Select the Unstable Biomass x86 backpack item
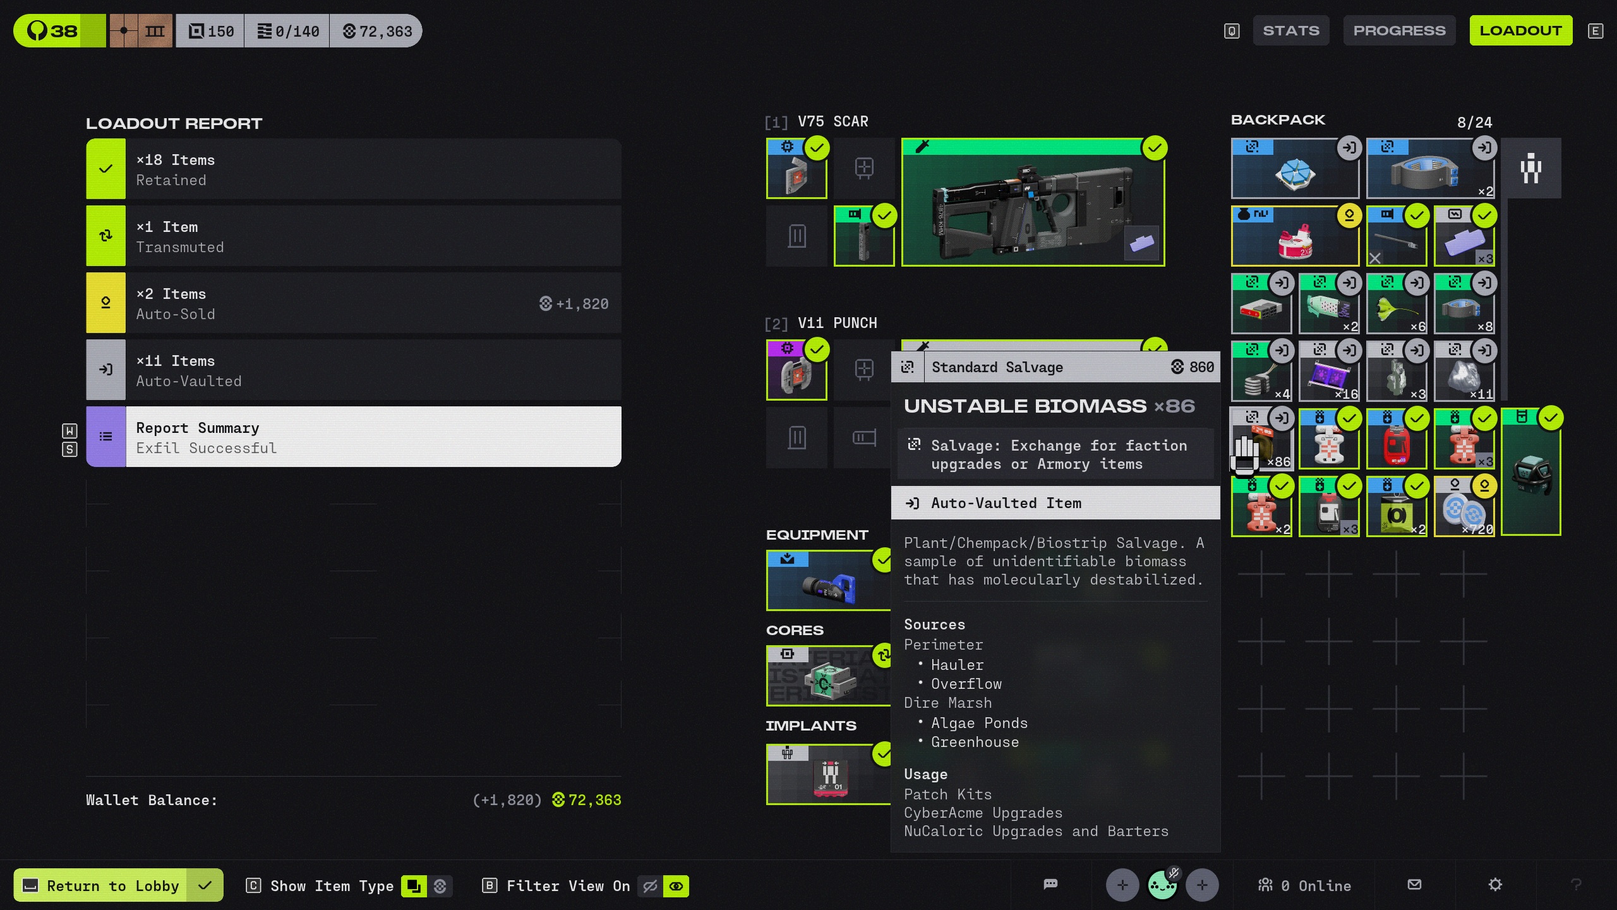This screenshot has height=910, width=1617. point(1261,439)
